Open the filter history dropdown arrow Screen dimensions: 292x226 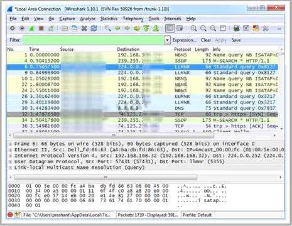coord(167,40)
